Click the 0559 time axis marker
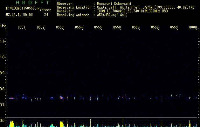The width and height of the screenshot is (200, 127). [x=174, y=27]
